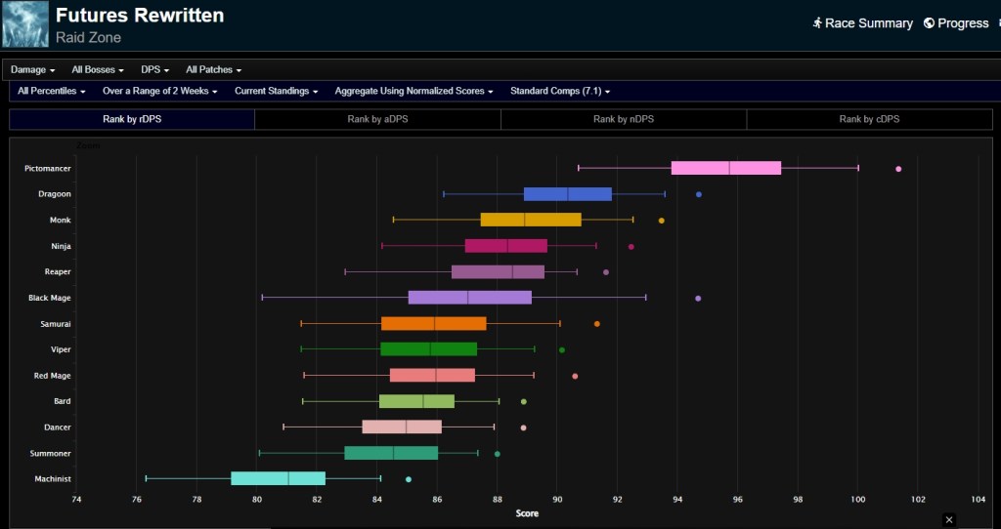Select the Rank by nDPS tab
The image size is (1001, 529).
click(x=623, y=119)
